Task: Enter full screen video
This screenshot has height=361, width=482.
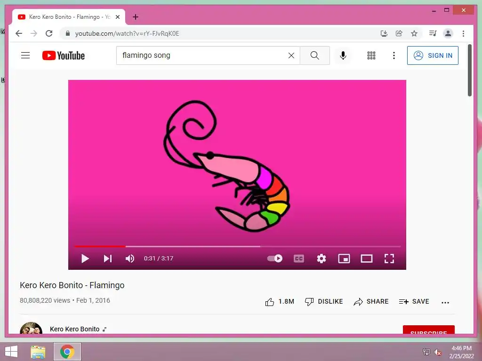Action: (389, 259)
